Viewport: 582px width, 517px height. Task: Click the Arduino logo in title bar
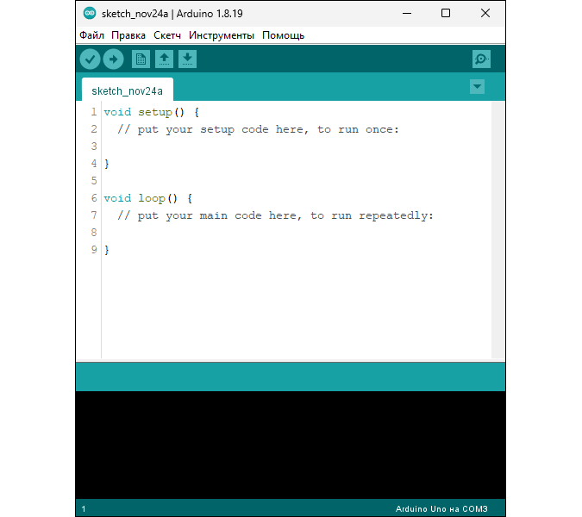(90, 13)
